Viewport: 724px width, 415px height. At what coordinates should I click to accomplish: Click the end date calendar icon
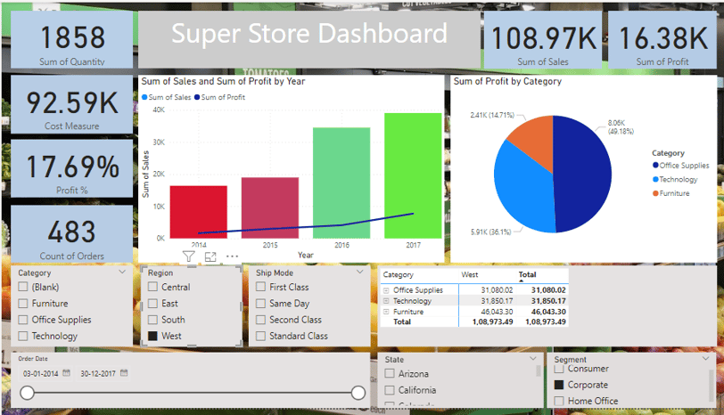124,373
